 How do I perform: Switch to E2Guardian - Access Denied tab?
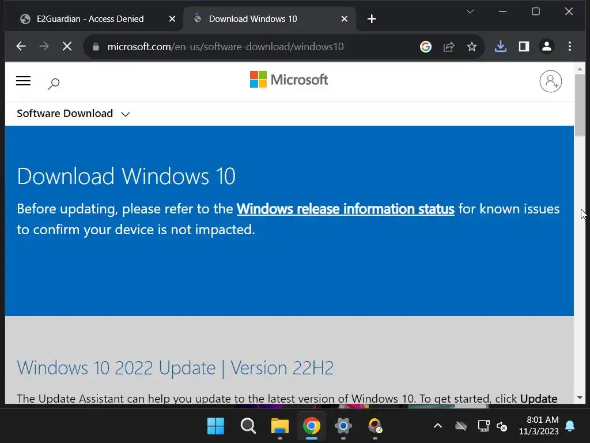point(90,19)
